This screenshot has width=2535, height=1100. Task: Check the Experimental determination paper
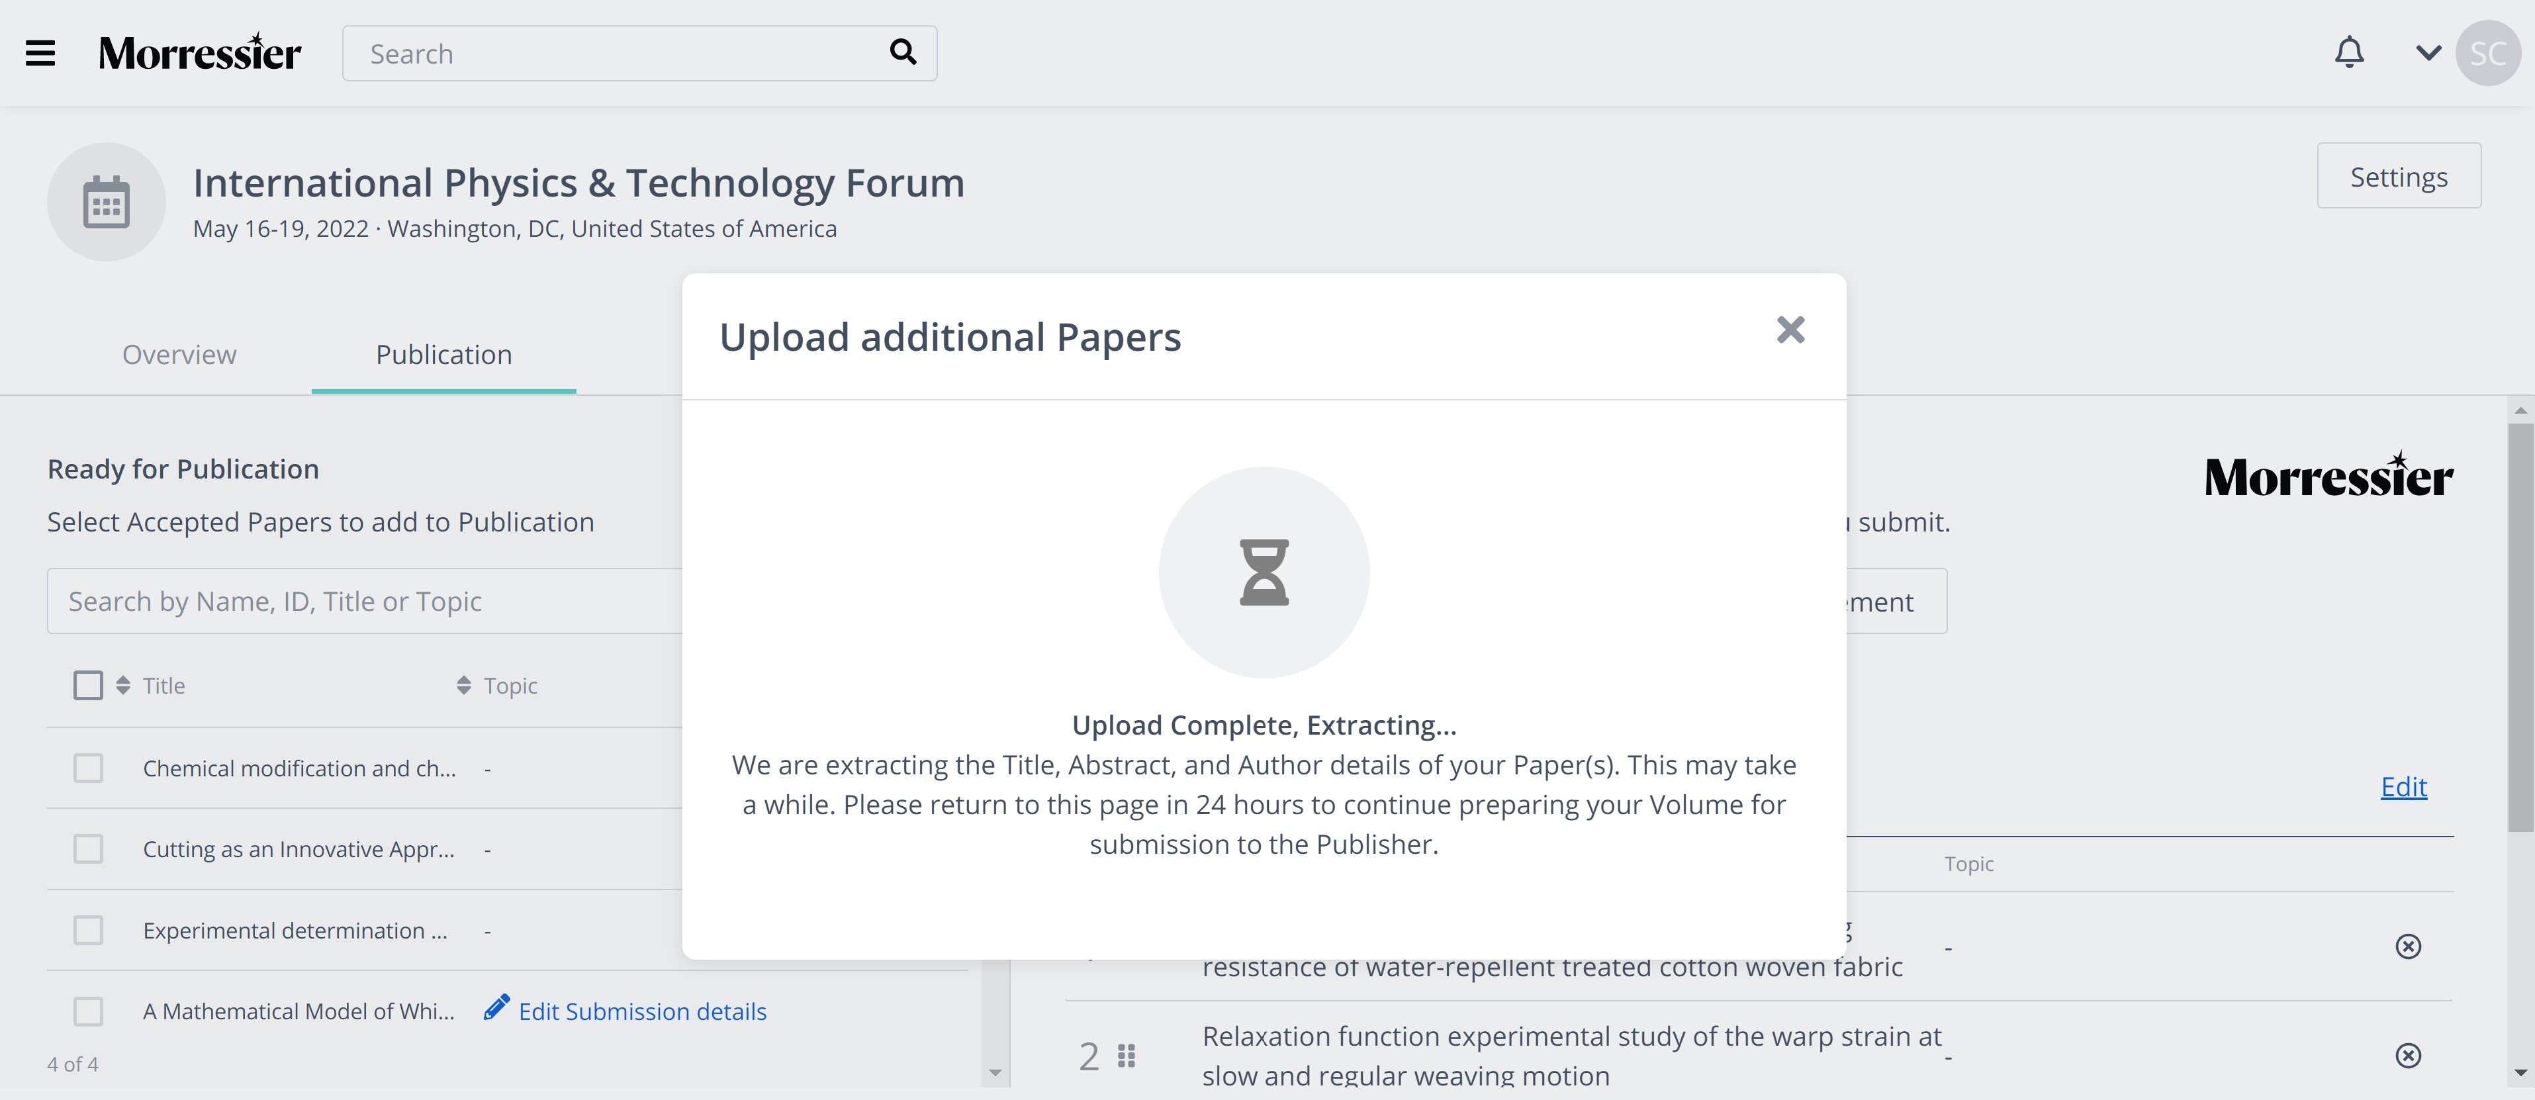coord(87,930)
